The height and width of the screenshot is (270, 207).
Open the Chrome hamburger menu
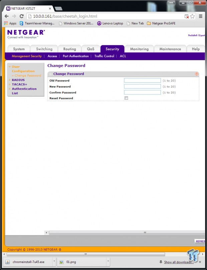(200, 16)
